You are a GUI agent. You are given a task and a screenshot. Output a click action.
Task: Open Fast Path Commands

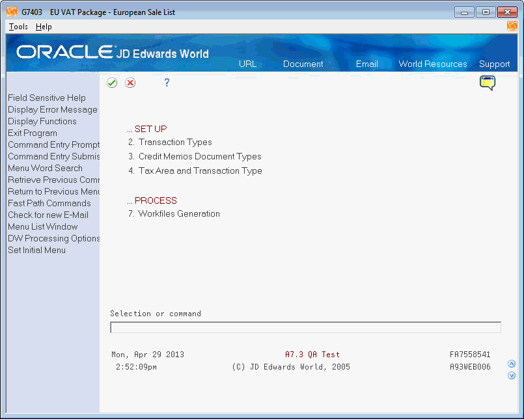point(49,203)
